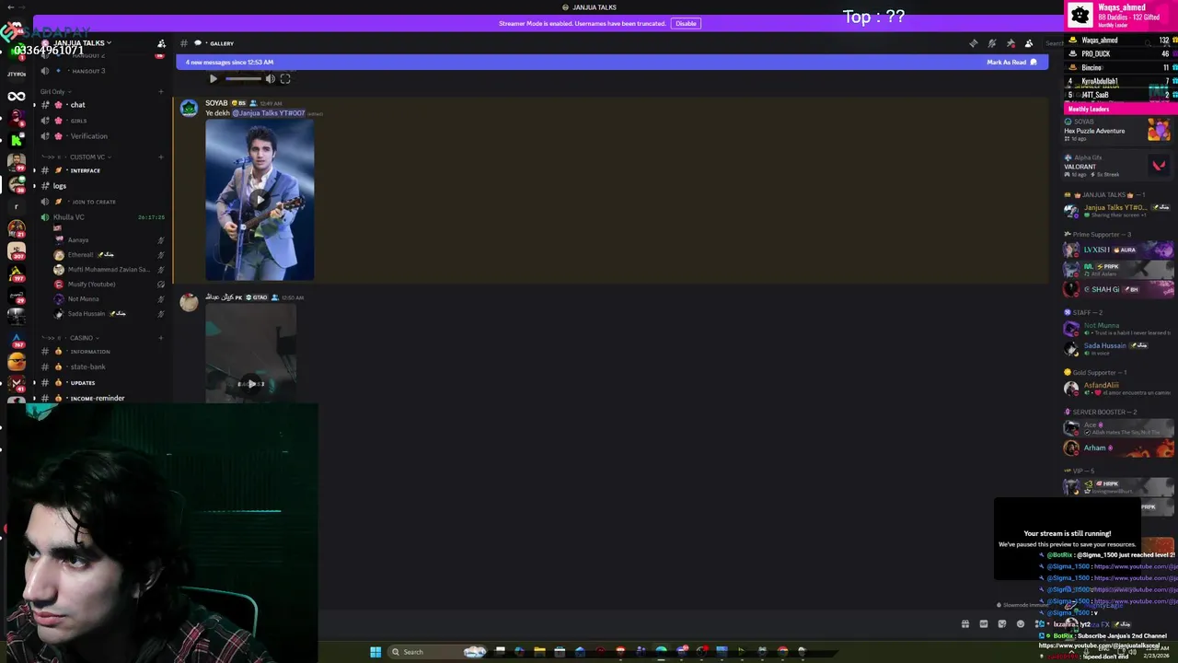Select member Arham under SERVER BOOSTER
This screenshot has width=1178, height=663.
(1119, 448)
